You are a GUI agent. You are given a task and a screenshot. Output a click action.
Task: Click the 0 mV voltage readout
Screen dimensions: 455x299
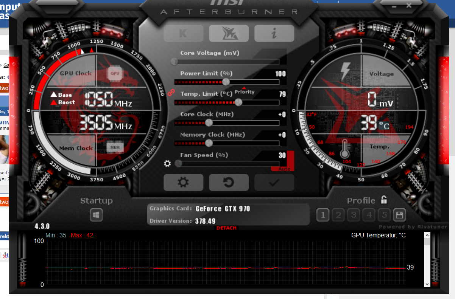point(381,100)
